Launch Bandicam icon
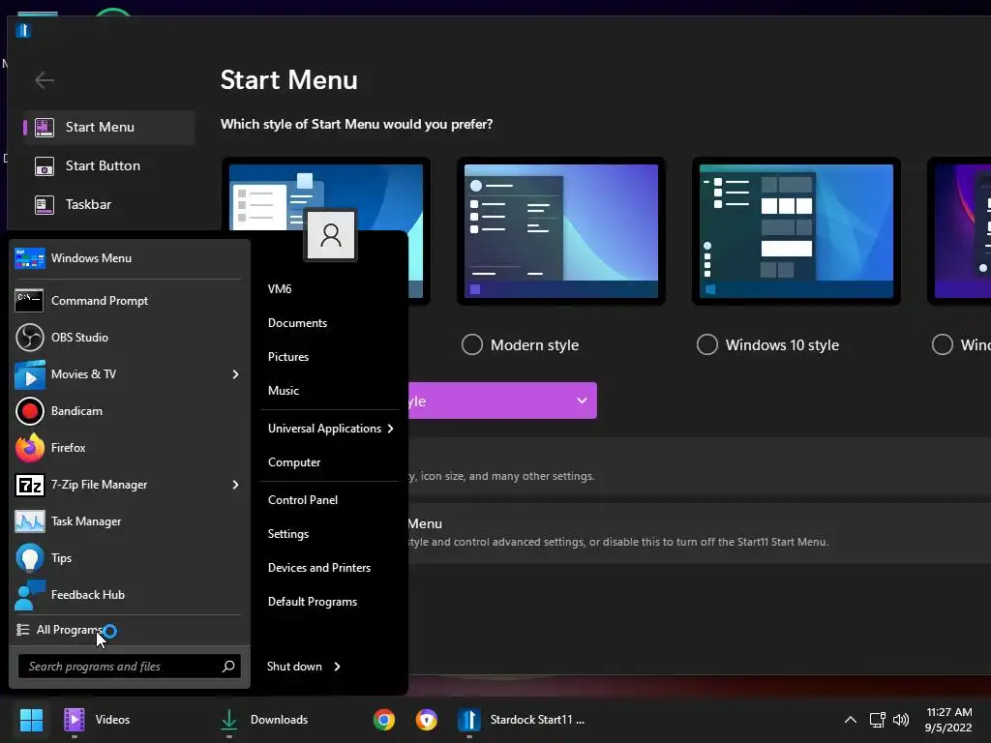The width and height of the screenshot is (991, 743). (x=29, y=411)
